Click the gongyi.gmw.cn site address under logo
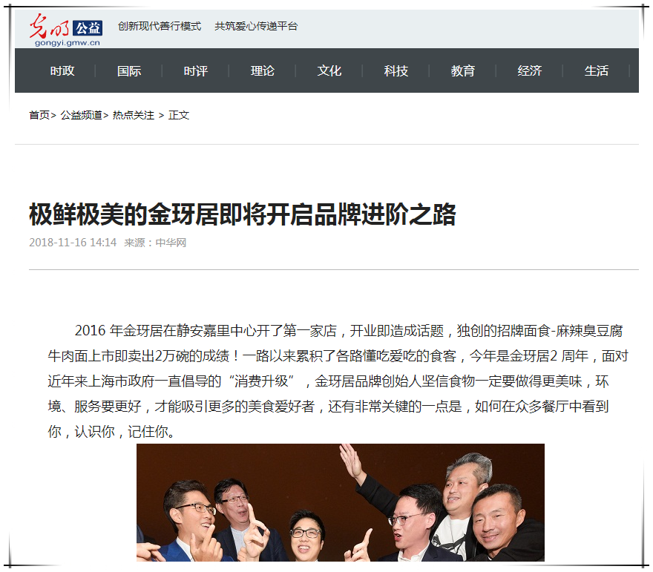 click(x=67, y=42)
